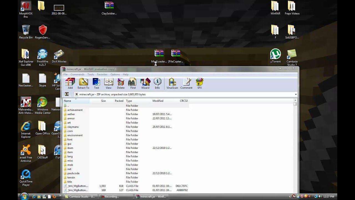
Task: Show archive Info
Action: tap(157, 83)
